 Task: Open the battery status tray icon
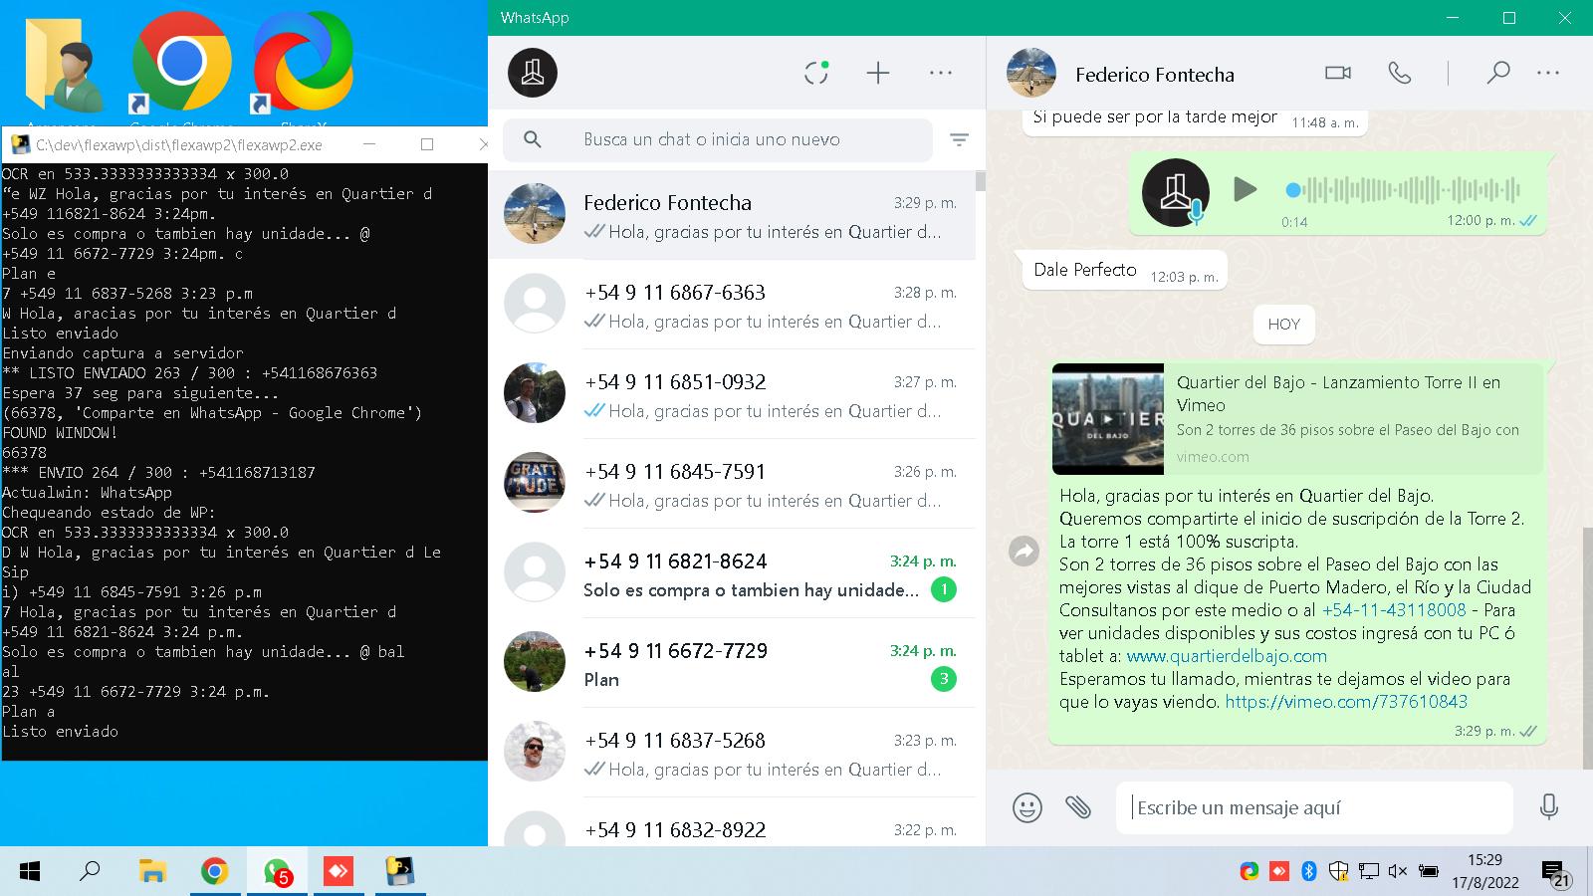(1428, 871)
